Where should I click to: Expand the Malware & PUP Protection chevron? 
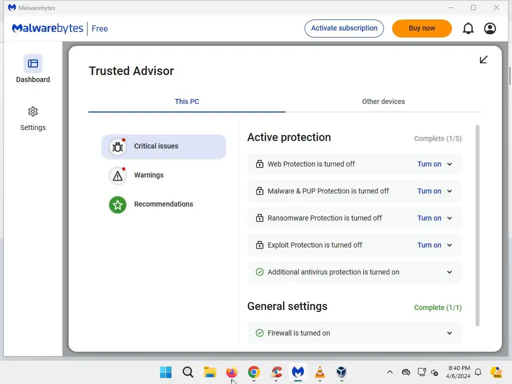coord(449,191)
